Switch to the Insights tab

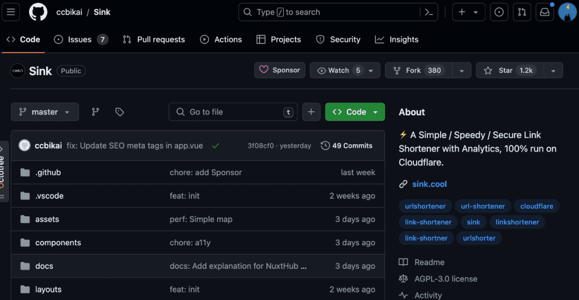(397, 39)
